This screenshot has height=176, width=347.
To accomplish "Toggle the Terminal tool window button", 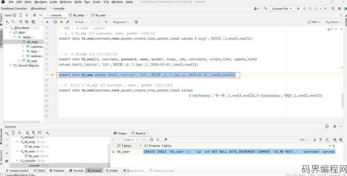I will (x=76, y=171).
